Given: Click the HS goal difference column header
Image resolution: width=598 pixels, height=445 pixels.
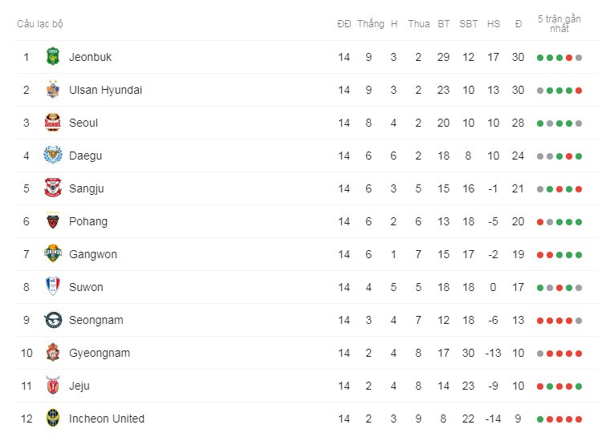Looking at the screenshot, I should click(x=493, y=24).
